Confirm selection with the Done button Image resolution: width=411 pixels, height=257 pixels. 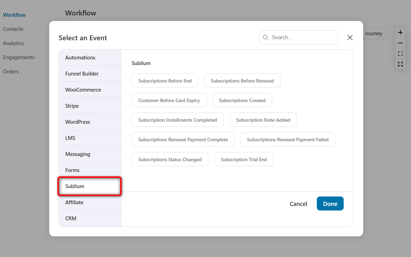[x=330, y=204]
